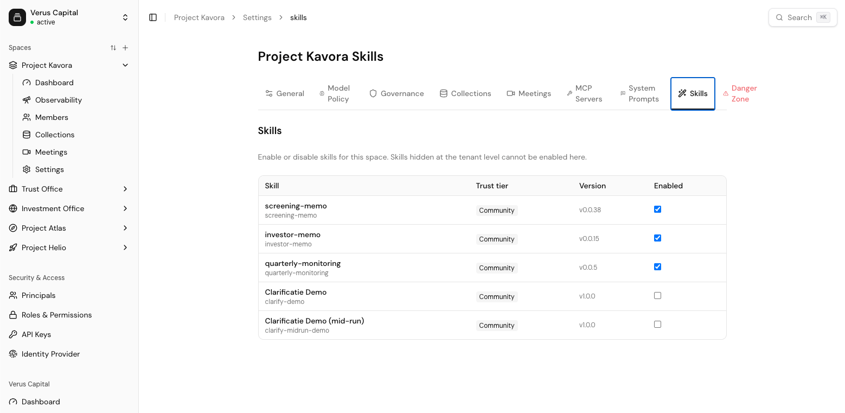This screenshot has width=845, height=413.
Task: Expand the Trust Office space
Action: coord(125,189)
